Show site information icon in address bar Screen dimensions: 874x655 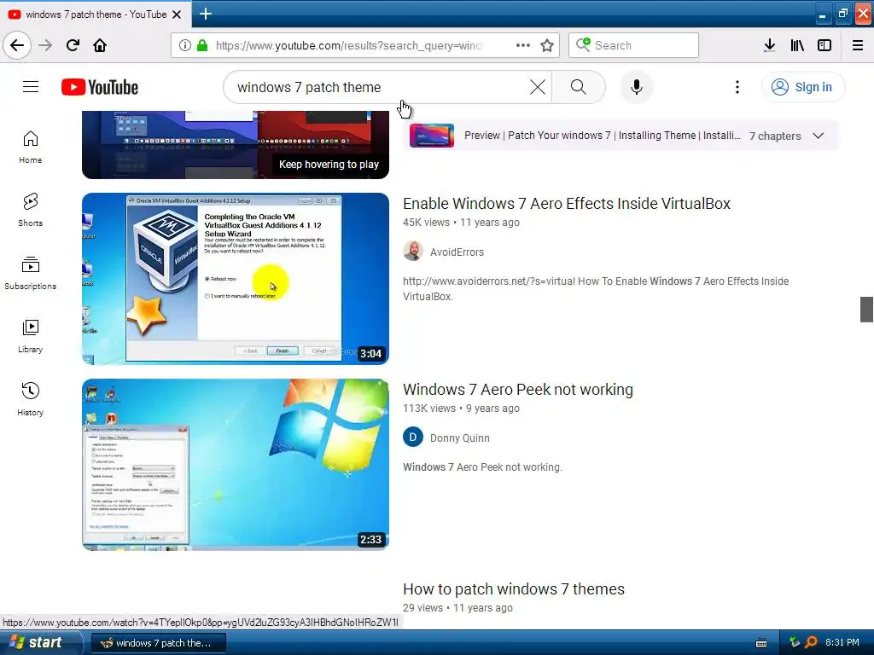point(185,45)
